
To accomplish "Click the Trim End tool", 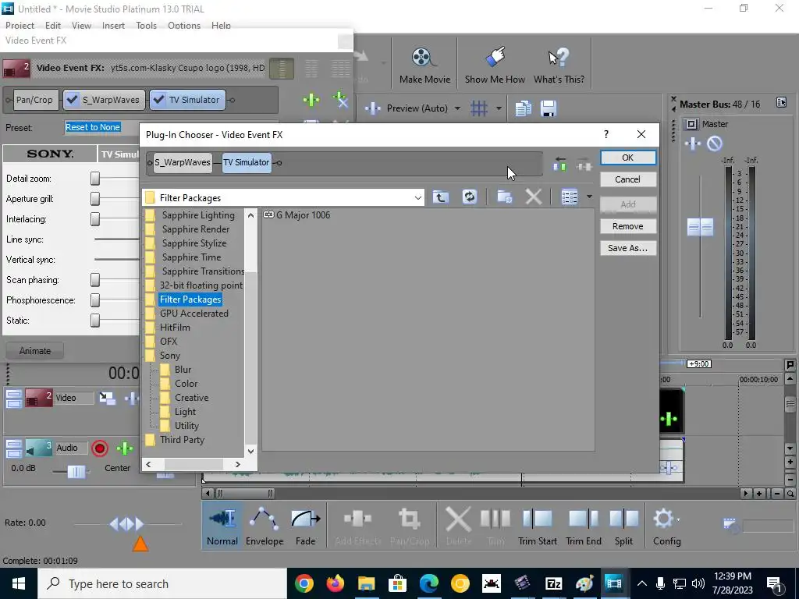I will tap(584, 526).
